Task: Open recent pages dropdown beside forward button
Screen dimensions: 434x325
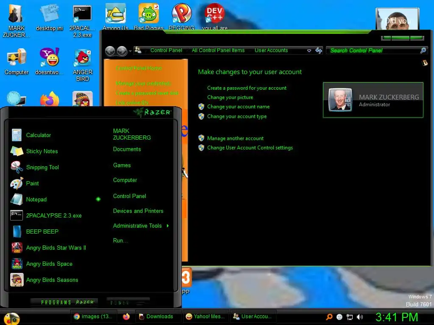Action: coord(130,51)
